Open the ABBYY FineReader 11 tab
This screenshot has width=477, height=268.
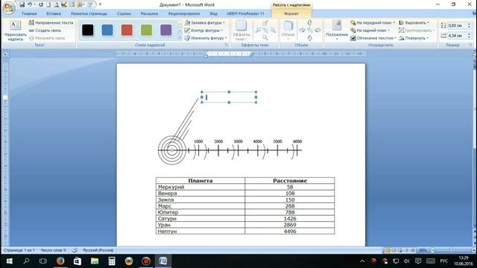(x=245, y=13)
